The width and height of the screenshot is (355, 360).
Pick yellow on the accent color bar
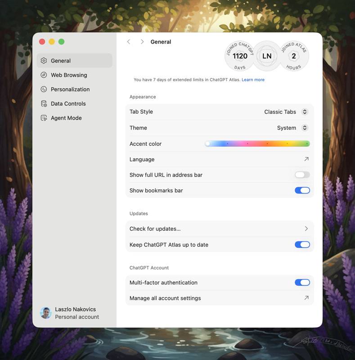click(287, 144)
